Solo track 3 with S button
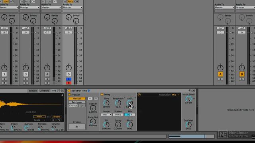Screen dimensions: 255x143 [25, 79]
